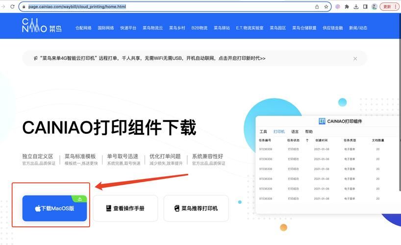This screenshot has height=245, width=401.
Task: Open the 快递平台 nav item
Action: [128, 28]
